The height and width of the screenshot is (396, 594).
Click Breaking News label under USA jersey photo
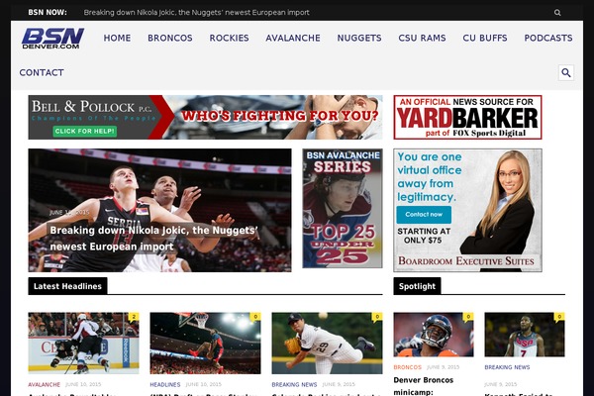507,367
